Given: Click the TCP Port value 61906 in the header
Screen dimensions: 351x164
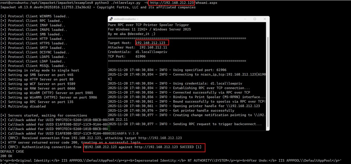Looking at the screenshot, I should click(x=140, y=56).
